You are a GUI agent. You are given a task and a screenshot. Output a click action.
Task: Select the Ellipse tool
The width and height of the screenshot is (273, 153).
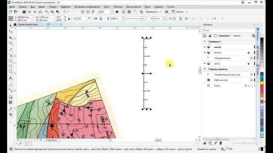click(11, 66)
